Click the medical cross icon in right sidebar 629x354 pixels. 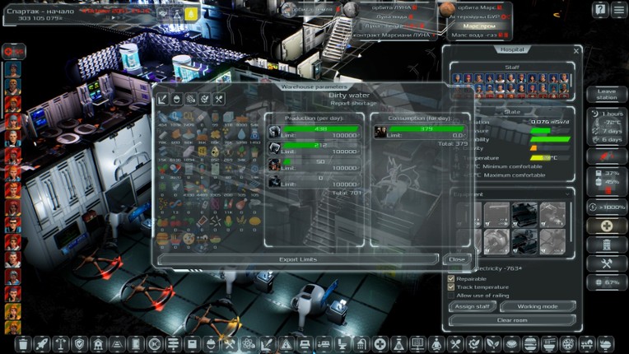click(x=606, y=226)
